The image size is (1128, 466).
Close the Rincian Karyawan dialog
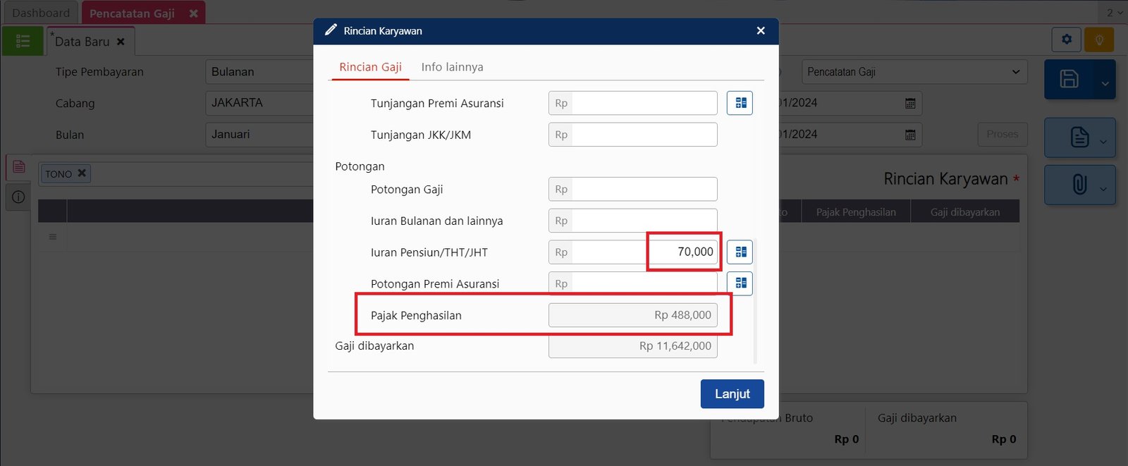(x=760, y=31)
